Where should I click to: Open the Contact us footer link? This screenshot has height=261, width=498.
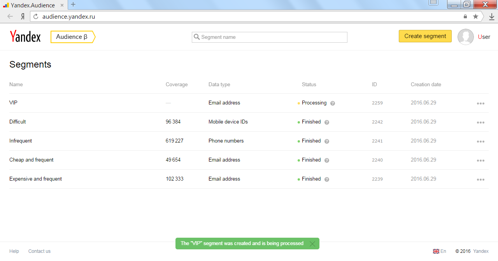pos(39,251)
